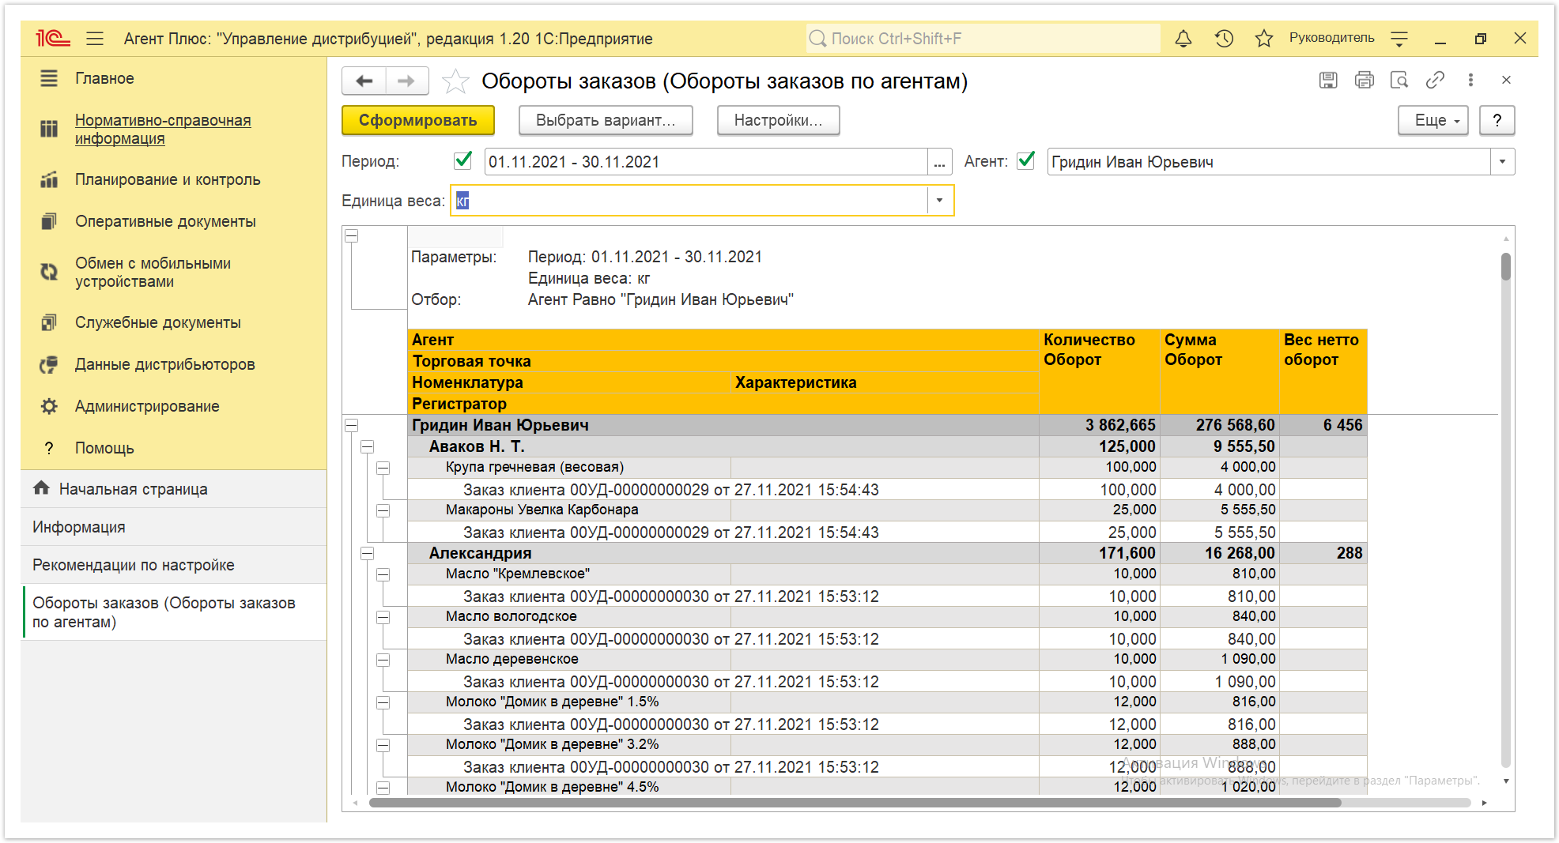1559x843 pixels.
Task: Click Служебные документы section icon
Action: [49, 322]
